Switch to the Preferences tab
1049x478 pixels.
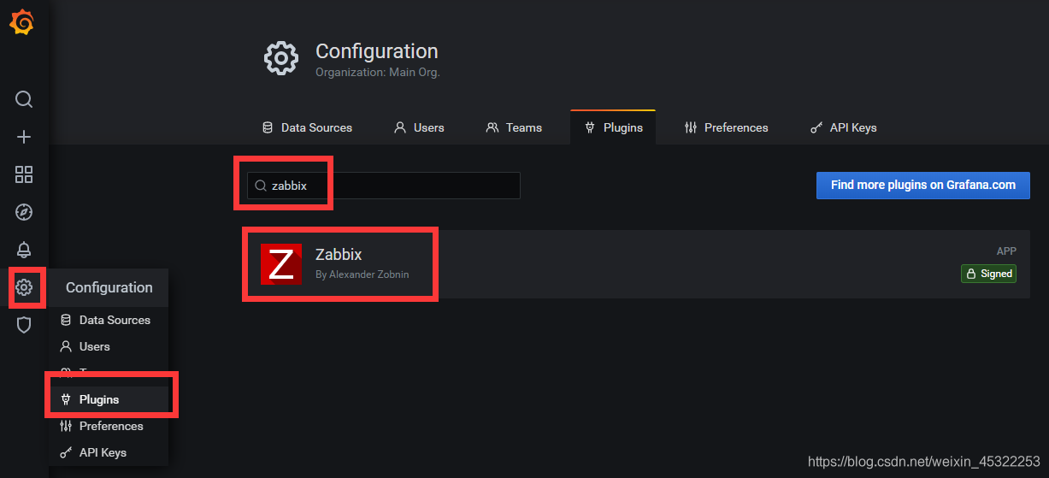(x=727, y=127)
